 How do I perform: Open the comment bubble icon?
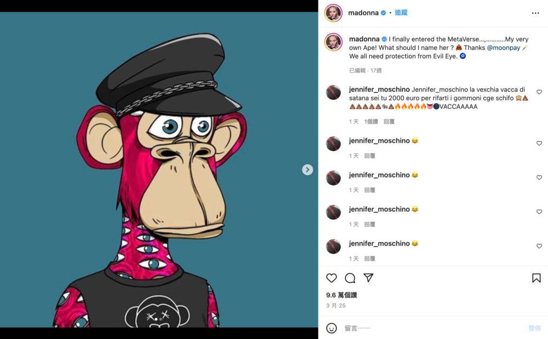350,278
